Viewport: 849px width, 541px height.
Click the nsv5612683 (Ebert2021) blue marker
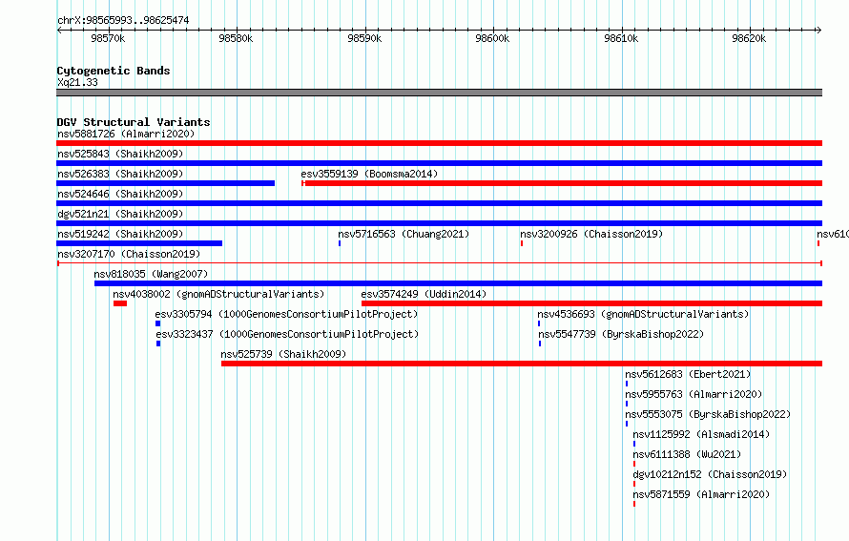tap(627, 384)
